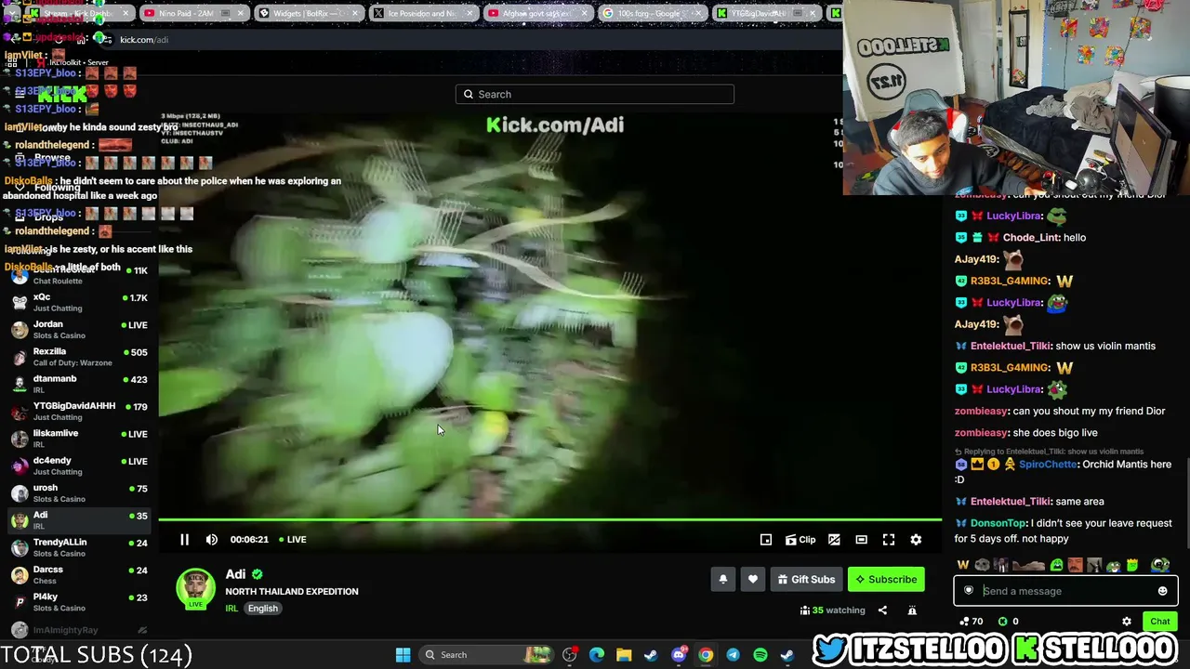The image size is (1190, 669).
Task: Open Windows Start menu
Action: [x=403, y=655]
